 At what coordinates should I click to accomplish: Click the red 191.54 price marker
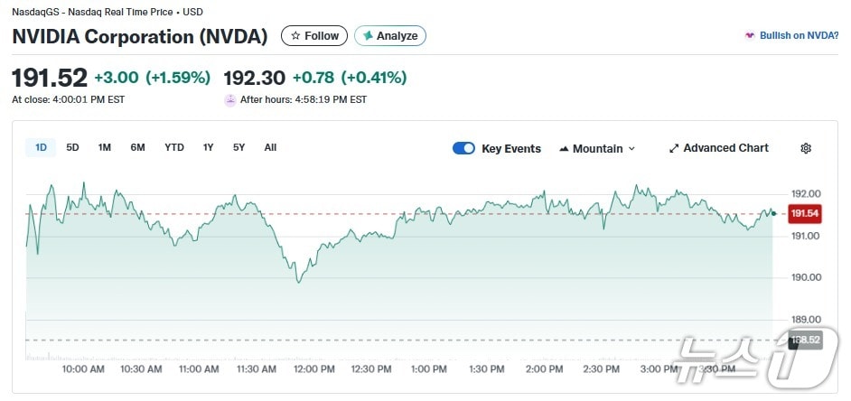[x=804, y=213]
